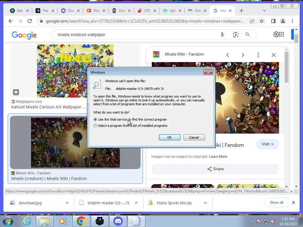Expand Mario Sports Mix.zip download options
303x227 pixels.
pyautogui.click(x=205, y=203)
